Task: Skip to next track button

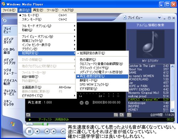Action: (54, 131)
